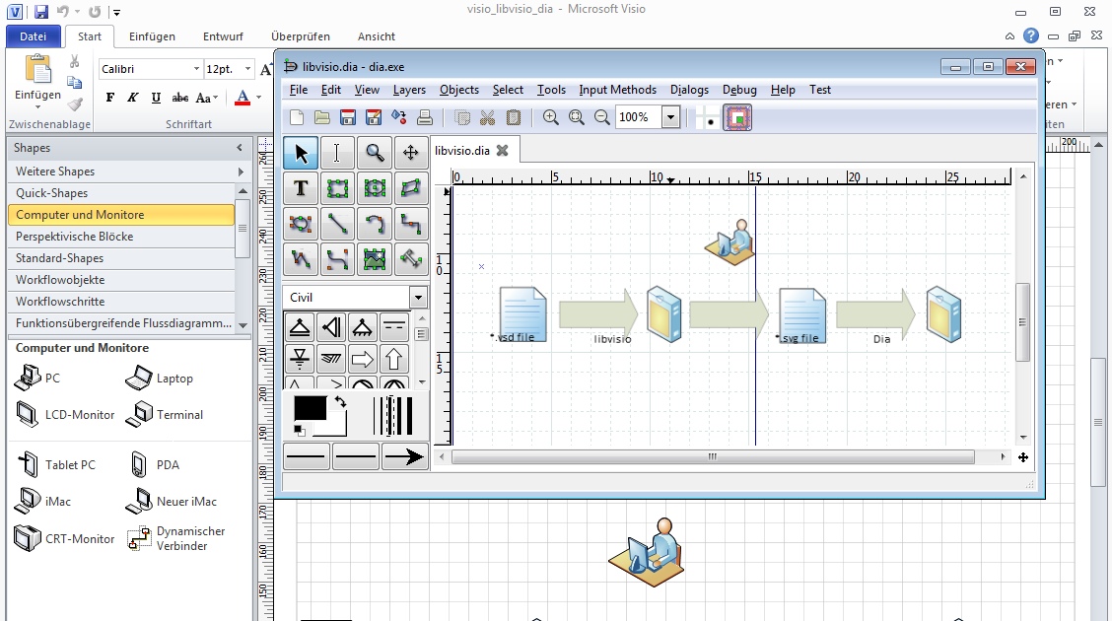Image resolution: width=1112 pixels, height=621 pixels.
Task: Click the Paste icon in Dia toolbar
Action: [x=514, y=117]
